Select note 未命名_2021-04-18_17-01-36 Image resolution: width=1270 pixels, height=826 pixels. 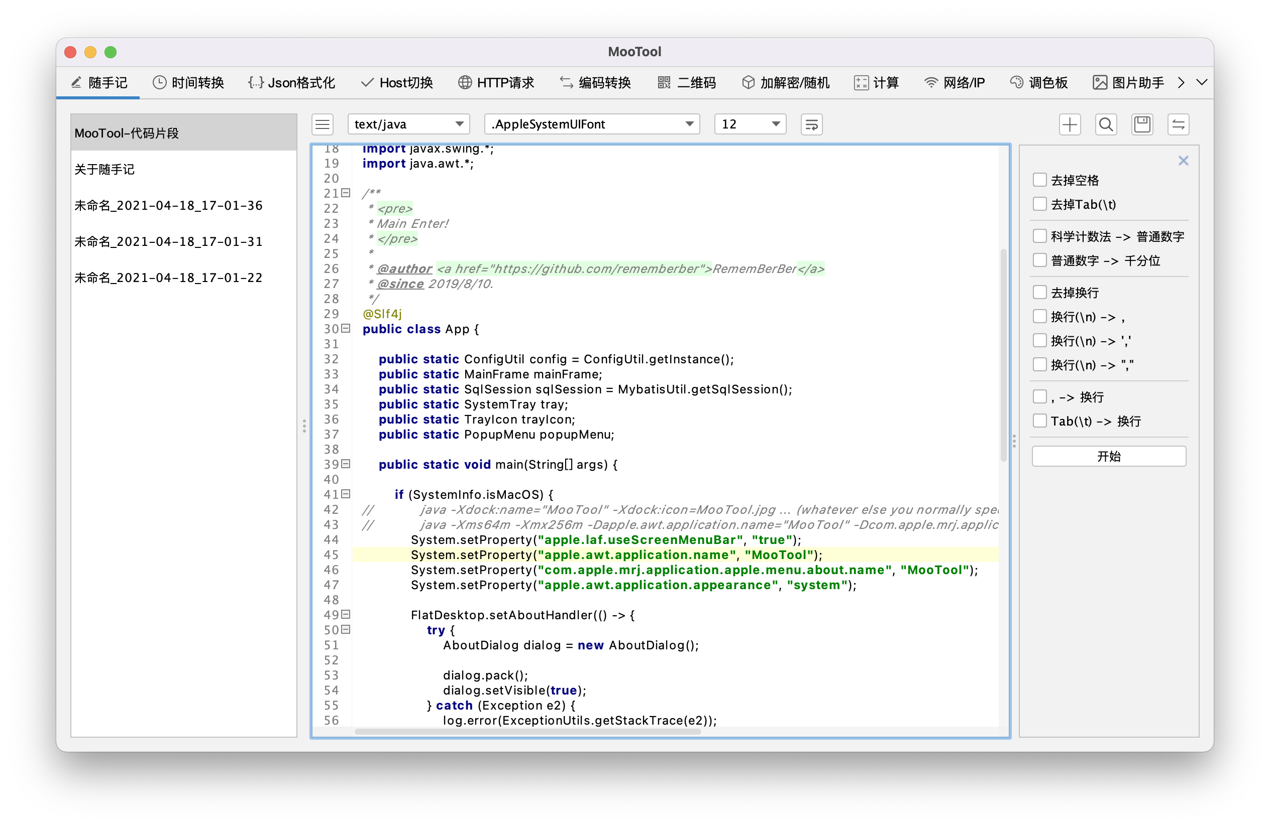point(169,205)
